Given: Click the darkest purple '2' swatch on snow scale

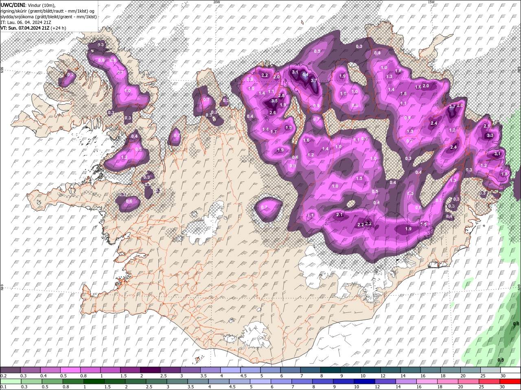Looking at the screenshot, I should click(x=150, y=370).
